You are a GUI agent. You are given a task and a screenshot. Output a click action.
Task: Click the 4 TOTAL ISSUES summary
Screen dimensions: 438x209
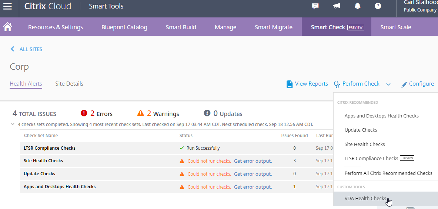pos(34,113)
